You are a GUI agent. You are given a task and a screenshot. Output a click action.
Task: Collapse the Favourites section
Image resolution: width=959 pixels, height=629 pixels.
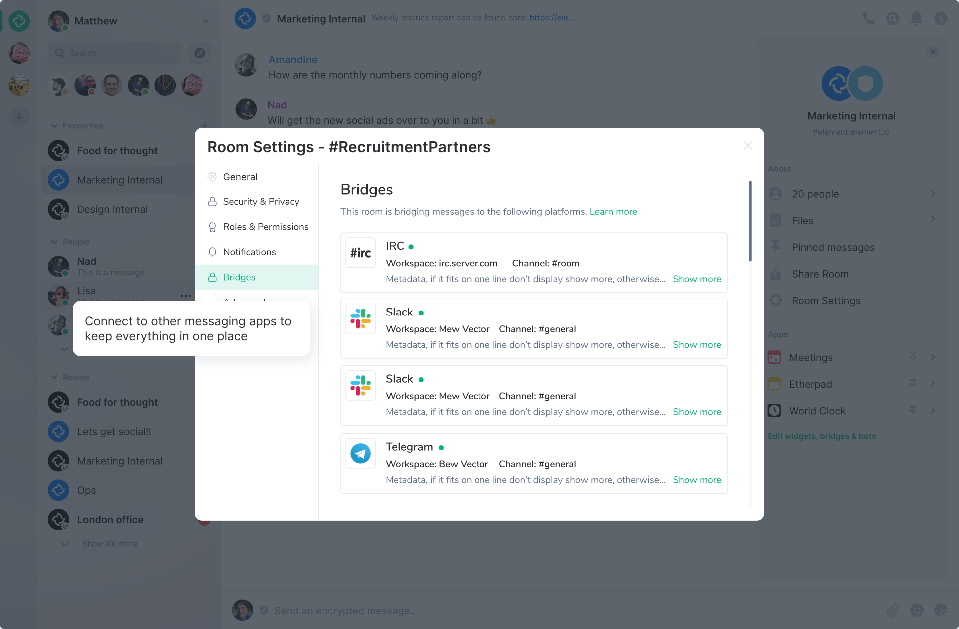coord(54,126)
